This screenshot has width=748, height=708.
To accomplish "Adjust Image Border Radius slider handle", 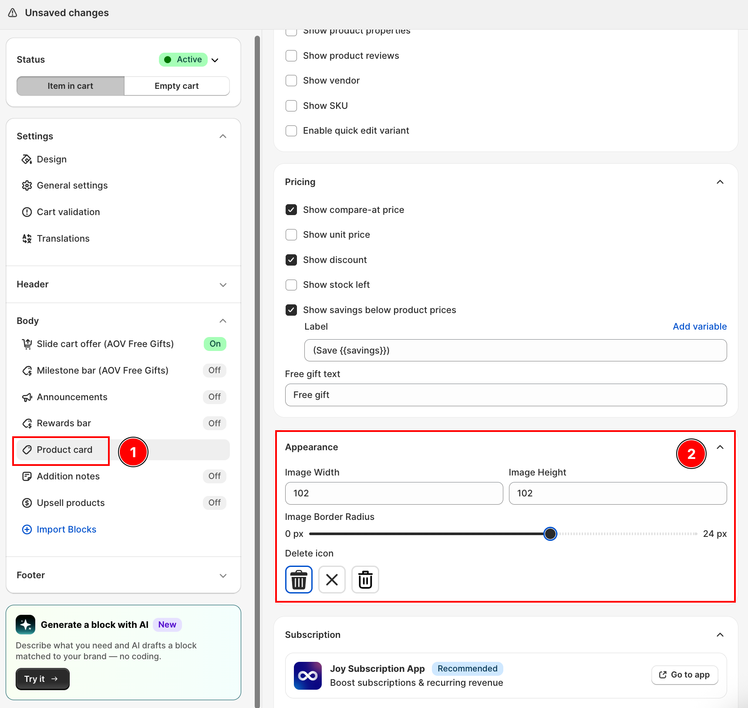I will [x=550, y=534].
